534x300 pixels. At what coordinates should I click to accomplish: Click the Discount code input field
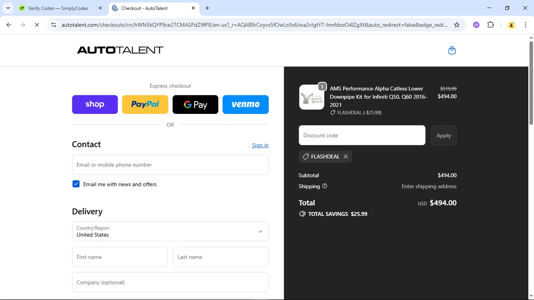click(362, 135)
